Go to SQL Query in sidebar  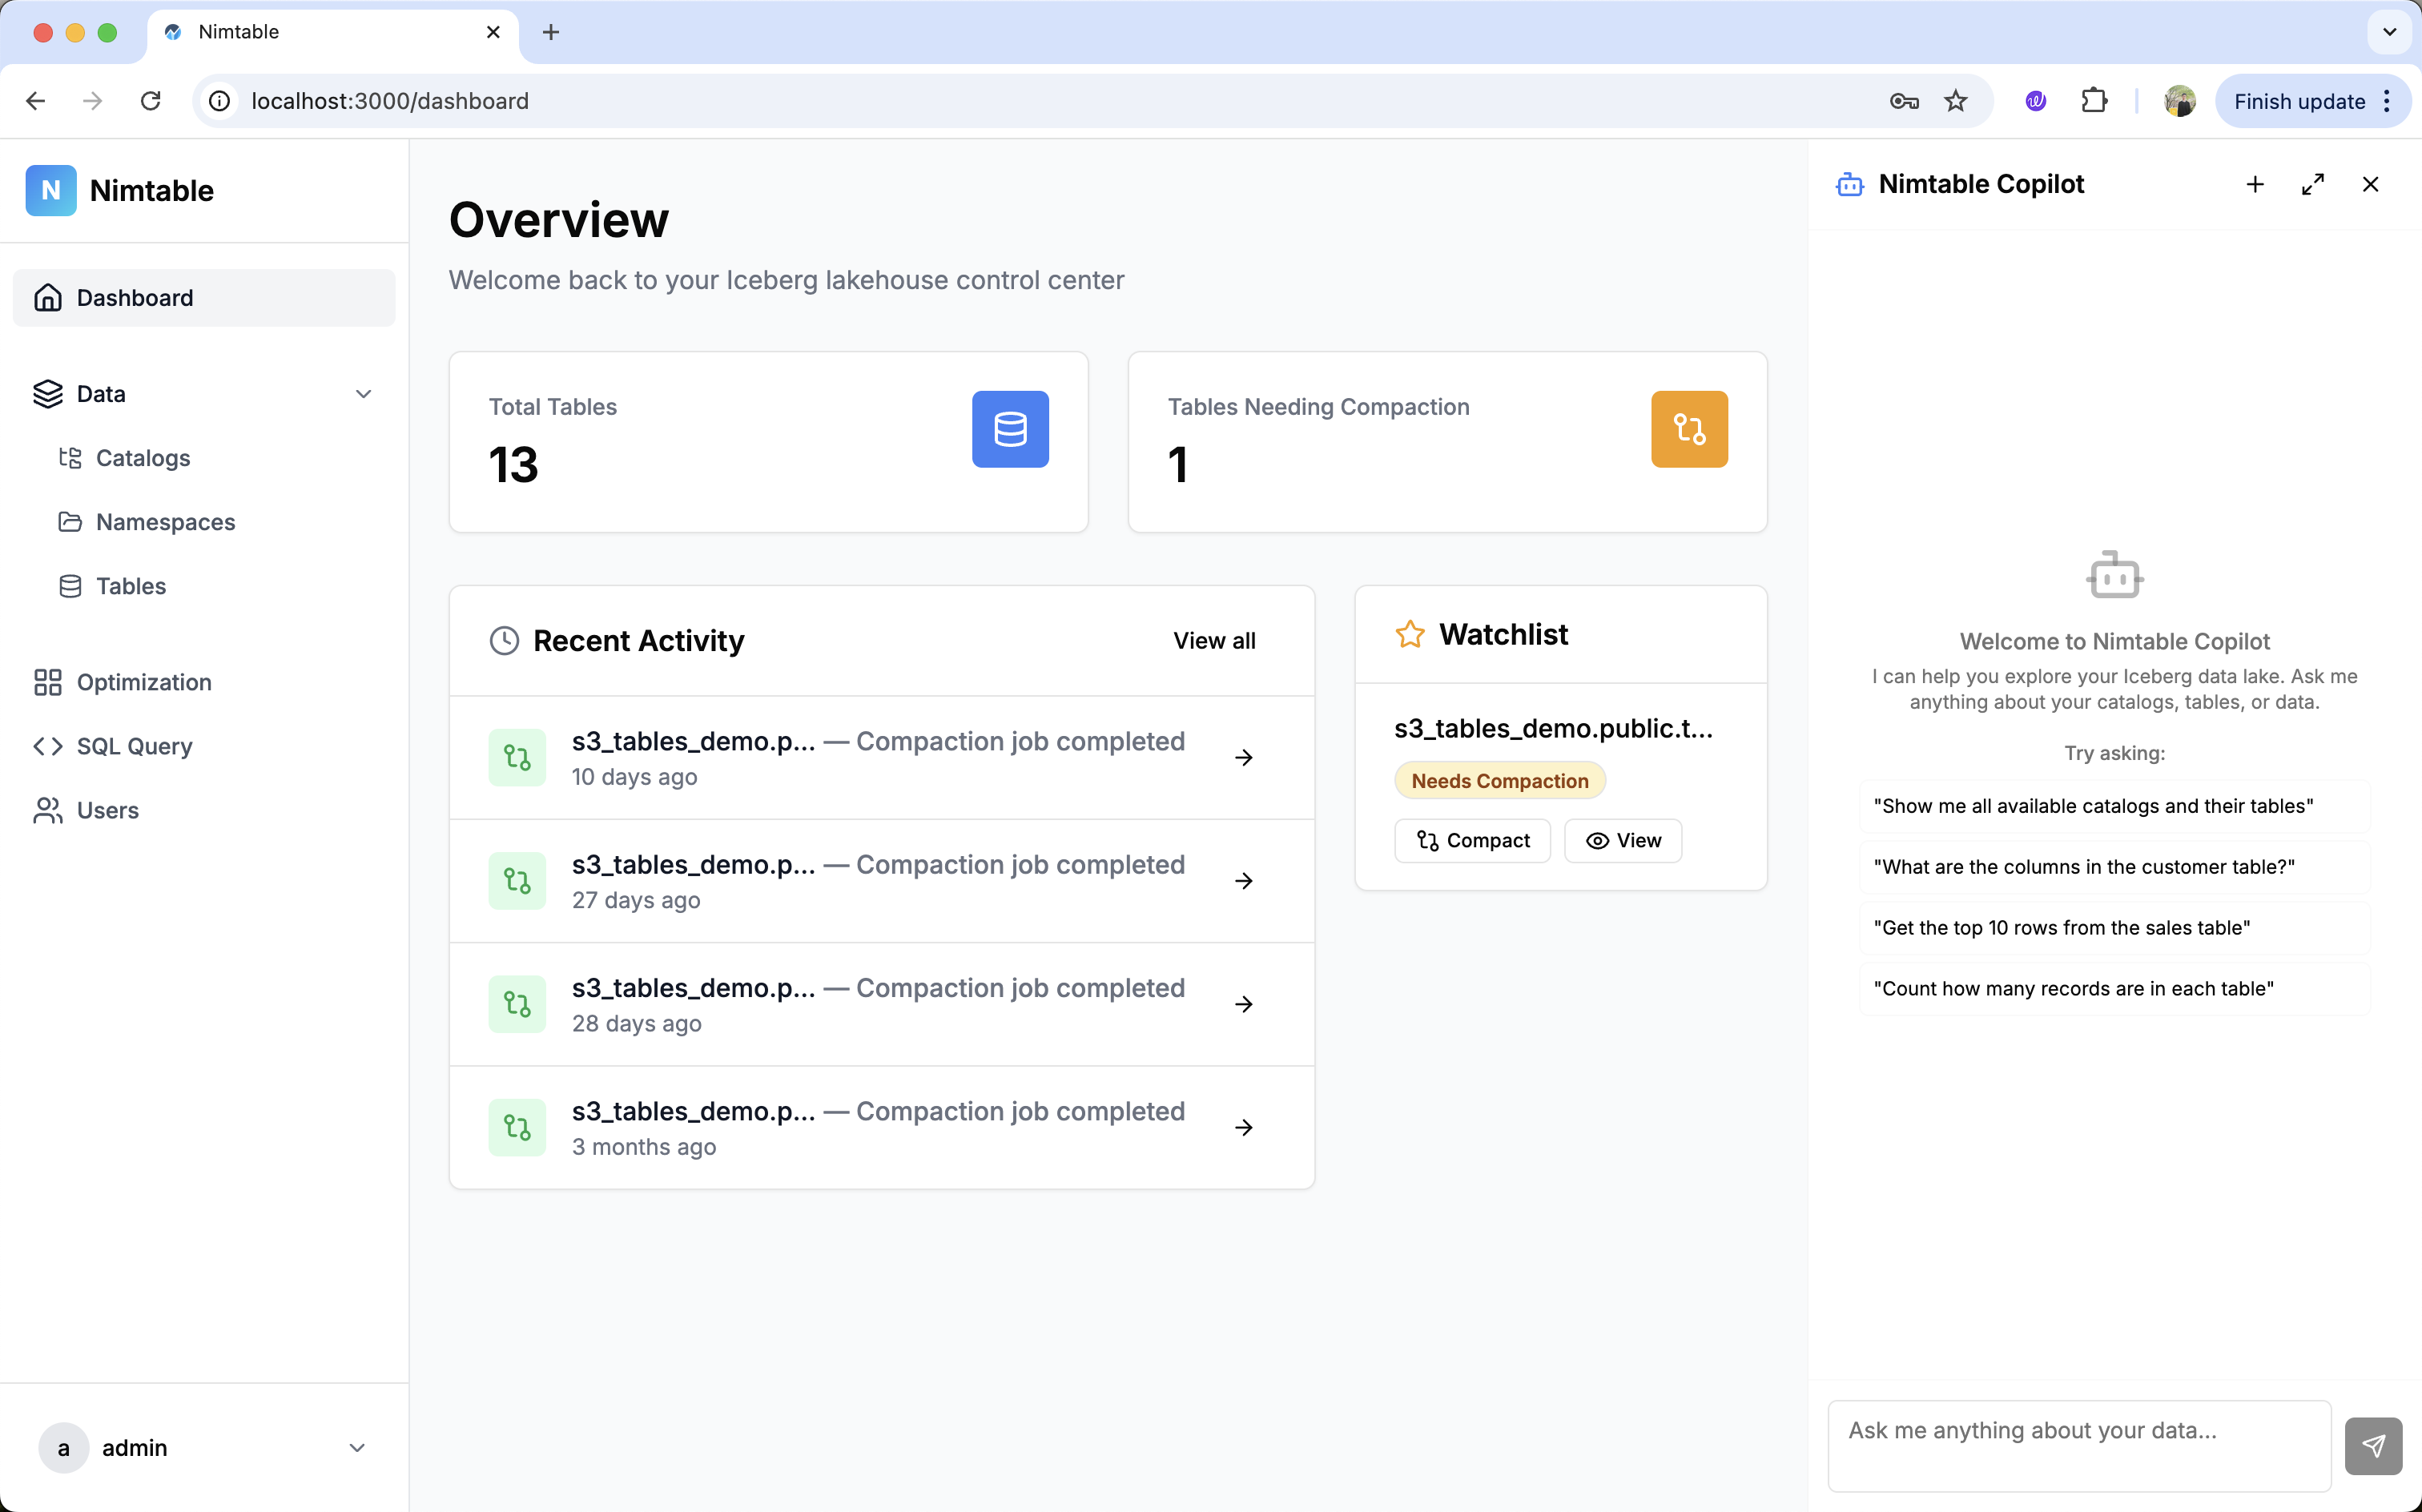tap(134, 746)
